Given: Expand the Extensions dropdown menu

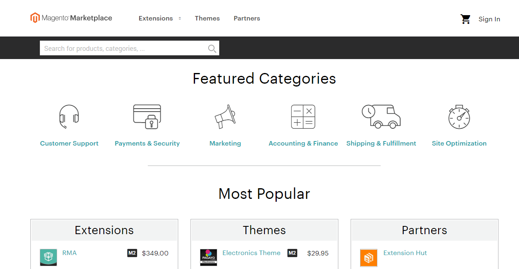Looking at the screenshot, I should (x=160, y=18).
